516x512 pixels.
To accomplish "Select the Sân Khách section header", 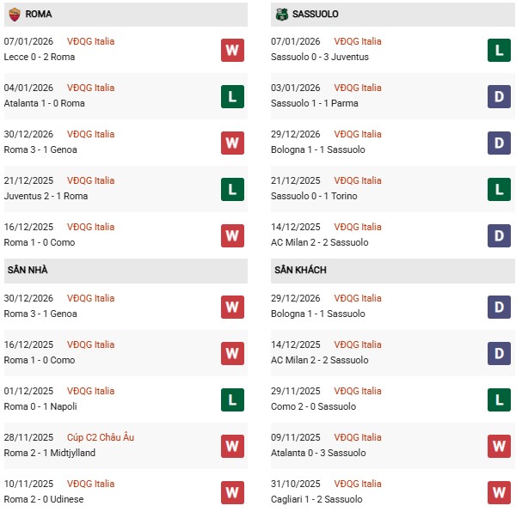I will [300, 270].
